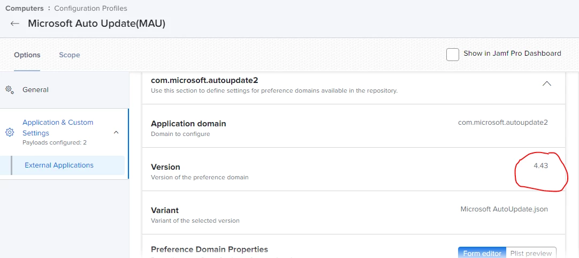Switch to Plist preview mode
The width and height of the screenshot is (579, 258).
click(531, 253)
